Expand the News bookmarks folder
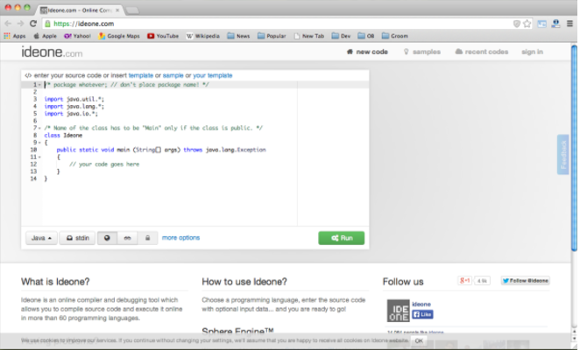 click(x=238, y=36)
